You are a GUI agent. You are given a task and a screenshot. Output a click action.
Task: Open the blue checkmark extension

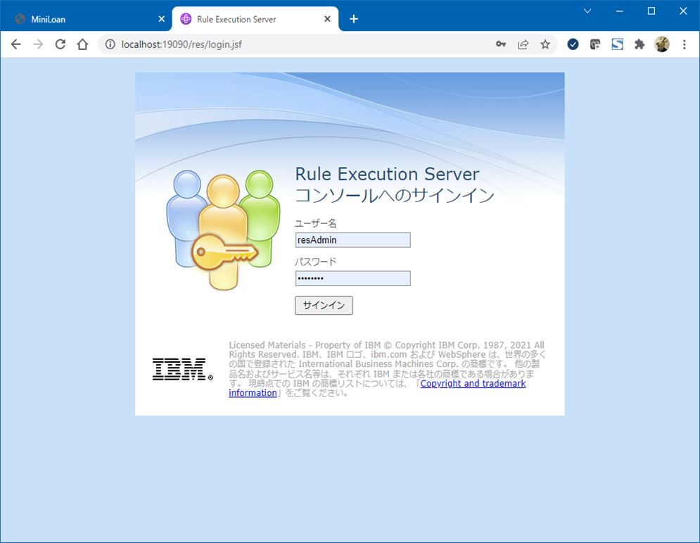pyautogui.click(x=573, y=44)
